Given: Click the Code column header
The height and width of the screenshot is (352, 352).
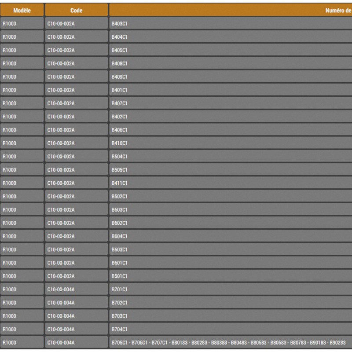Looking at the screenshot, I should coord(76,10).
